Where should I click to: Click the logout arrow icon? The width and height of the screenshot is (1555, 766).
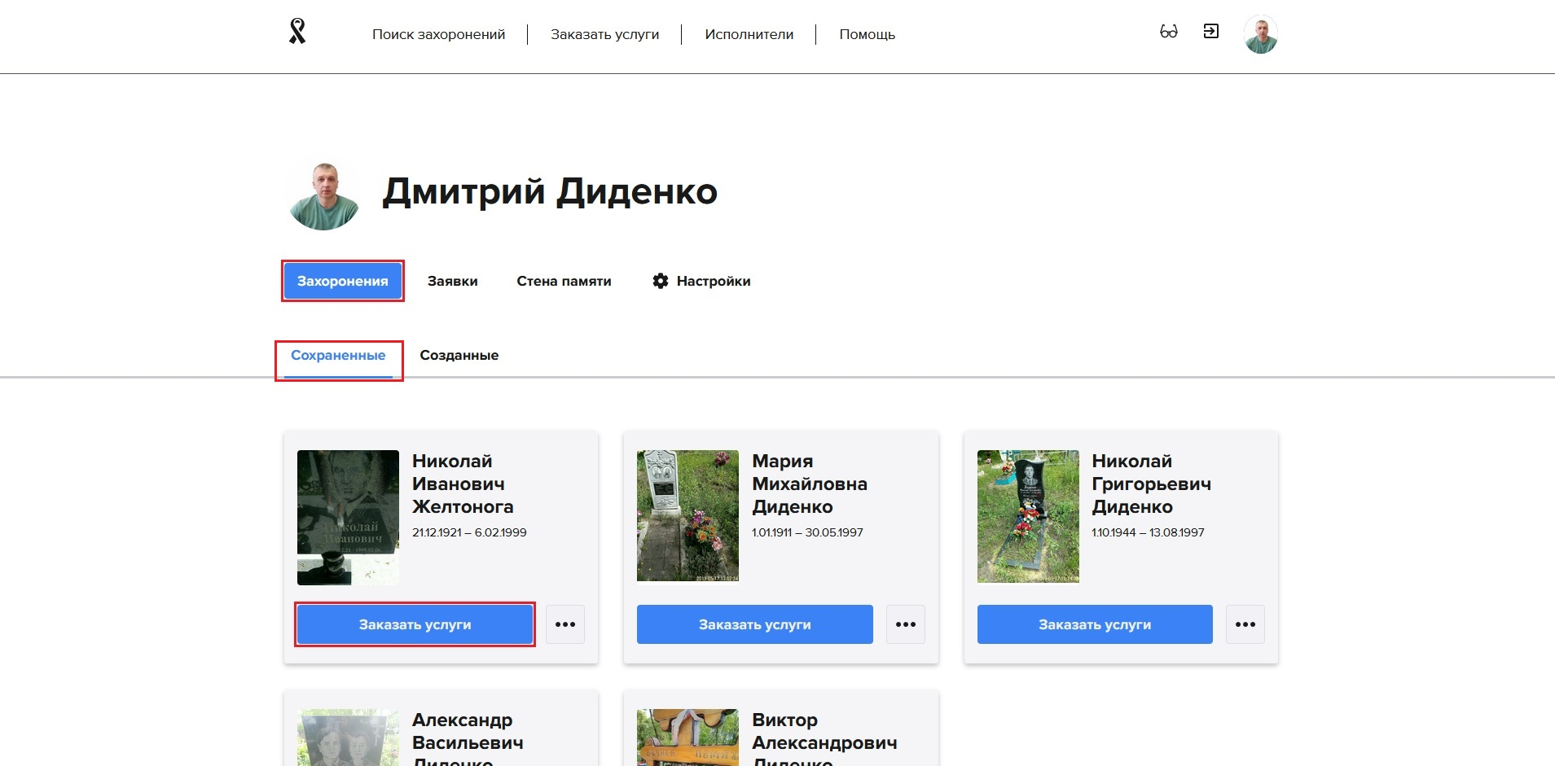coord(1211,32)
